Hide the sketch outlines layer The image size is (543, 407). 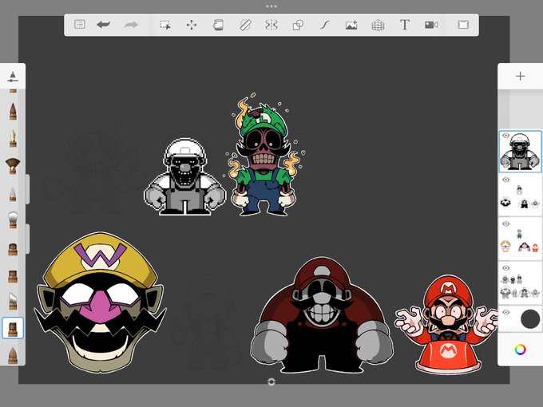pos(505,268)
